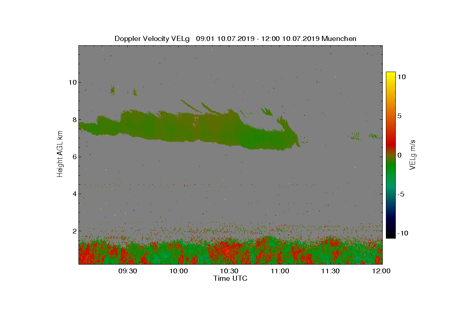Click the 'Height AGL km' axis label
The image size is (473, 315).
60,154
